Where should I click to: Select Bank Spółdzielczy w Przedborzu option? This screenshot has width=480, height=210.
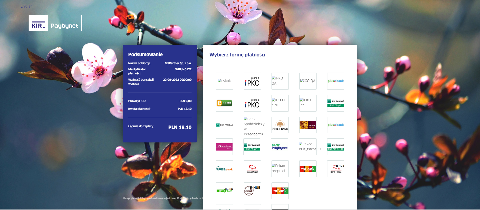click(252, 125)
